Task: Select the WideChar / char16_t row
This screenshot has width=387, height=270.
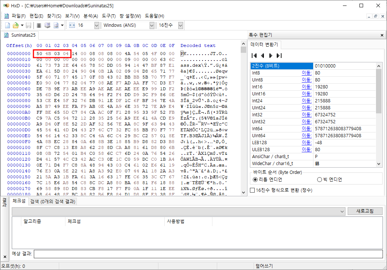Action: (313, 163)
